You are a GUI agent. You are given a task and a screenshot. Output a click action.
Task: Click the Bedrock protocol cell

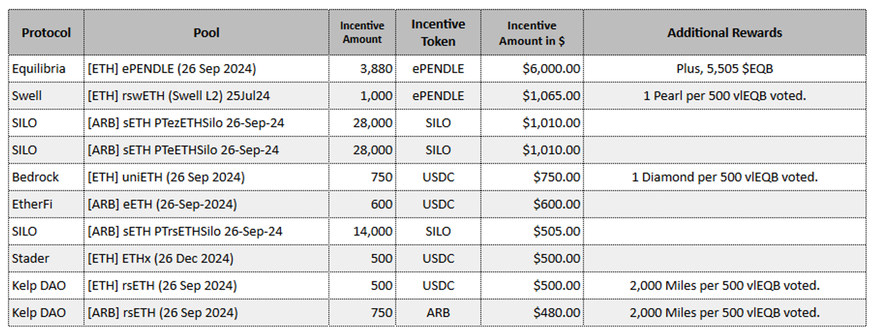pyautogui.click(x=36, y=177)
